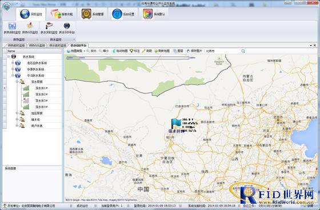Open the last ribbon tab with colorful wheel icon
Viewport: 320px width, 210px height.
click(154, 14)
